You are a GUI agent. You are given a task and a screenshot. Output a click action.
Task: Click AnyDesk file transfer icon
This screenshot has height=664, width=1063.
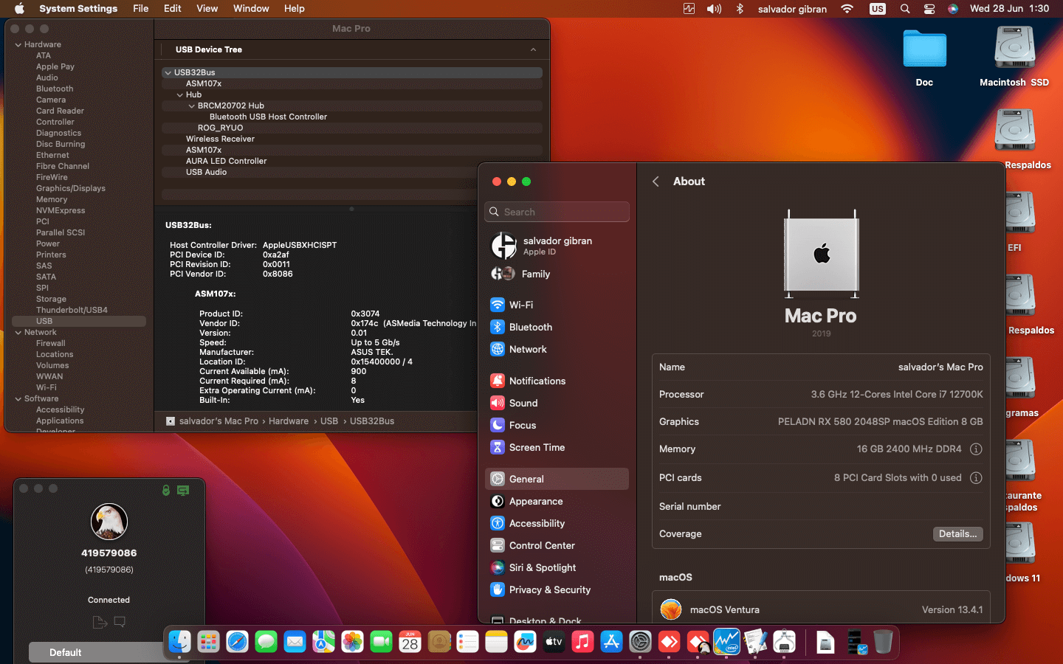100,622
